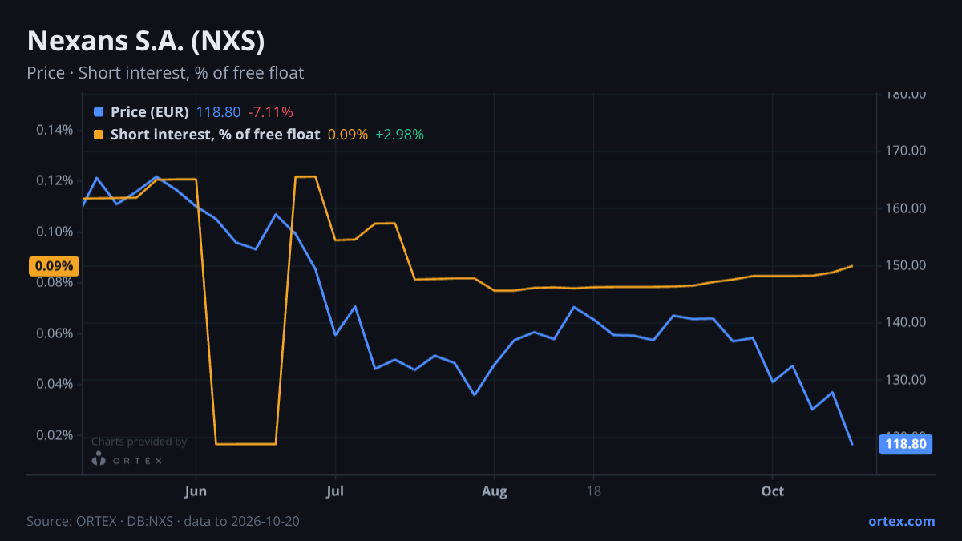Image resolution: width=962 pixels, height=541 pixels.
Task: Click the ORTEX logo icon
Action: click(x=99, y=459)
